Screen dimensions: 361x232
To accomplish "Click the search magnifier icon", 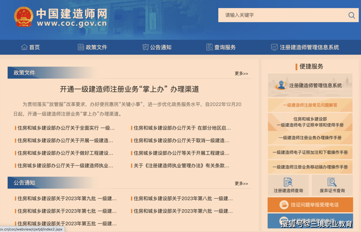I will click(351, 15).
